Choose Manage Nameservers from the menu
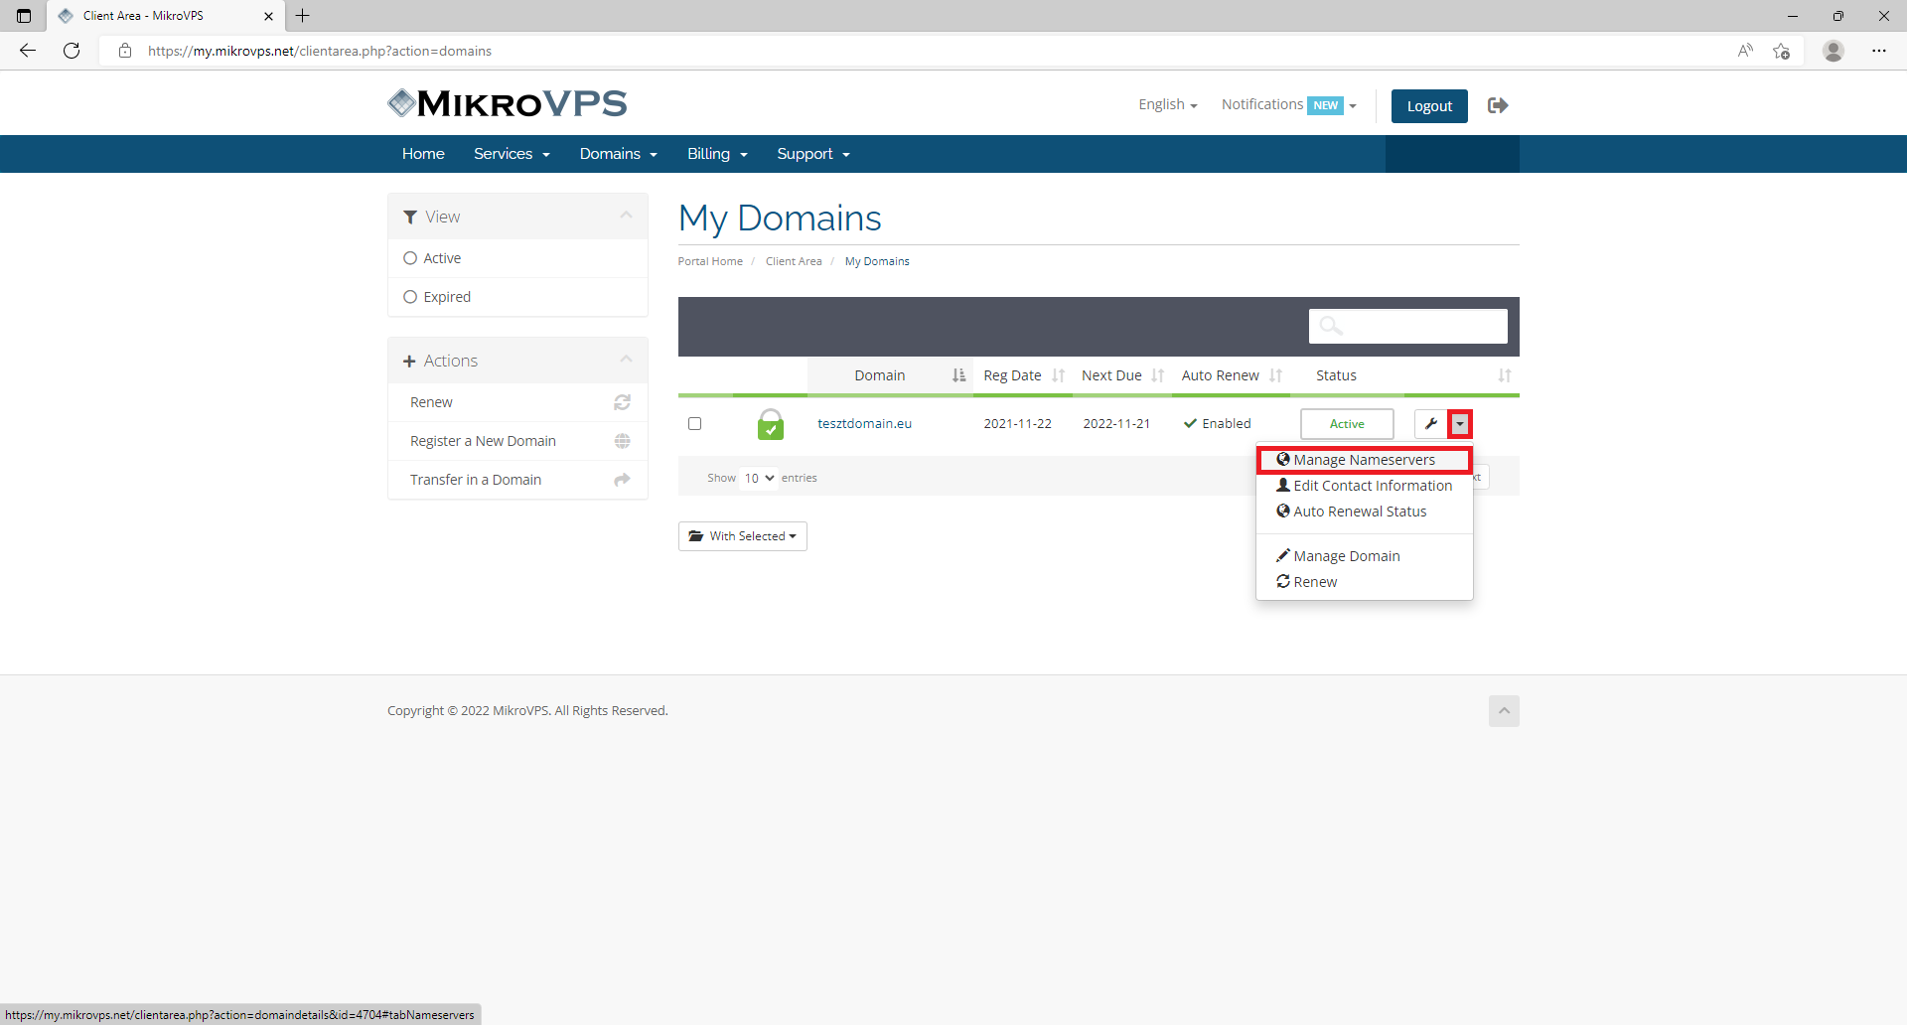The height and width of the screenshot is (1025, 1907). click(x=1364, y=460)
